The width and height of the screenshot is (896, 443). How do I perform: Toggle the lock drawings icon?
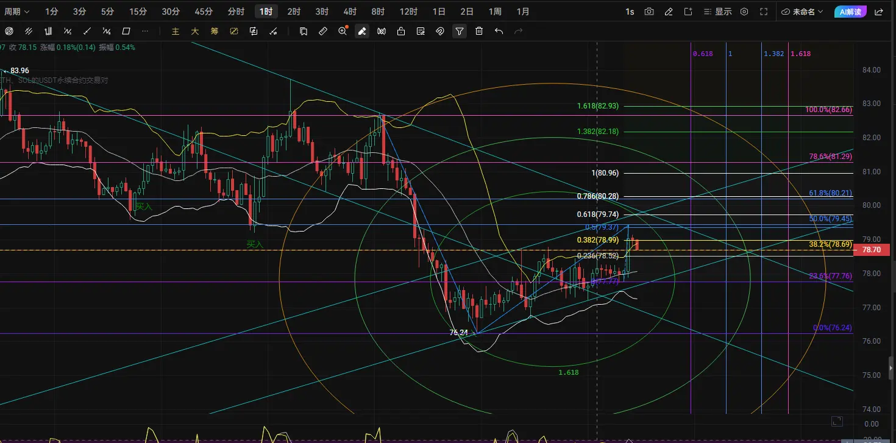pyautogui.click(x=401, y=31)
